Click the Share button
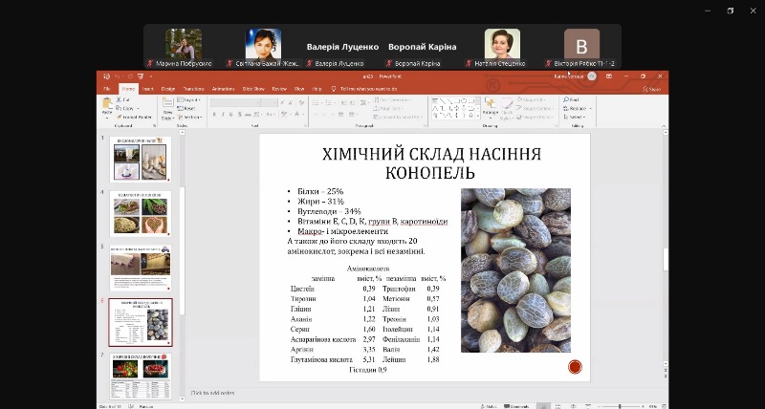Screen dimensions: 765x409 click(652, 88)
